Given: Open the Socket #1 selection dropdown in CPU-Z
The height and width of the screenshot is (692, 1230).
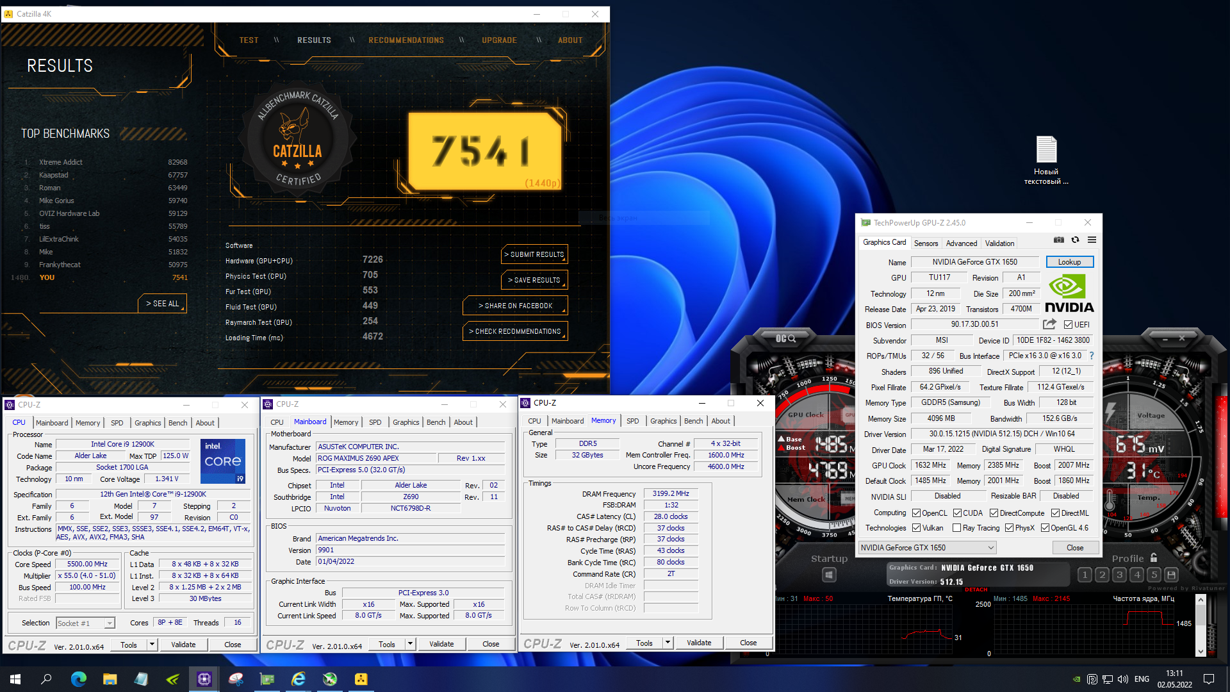Looking at the screenshot, I should (x=85, y=623).
